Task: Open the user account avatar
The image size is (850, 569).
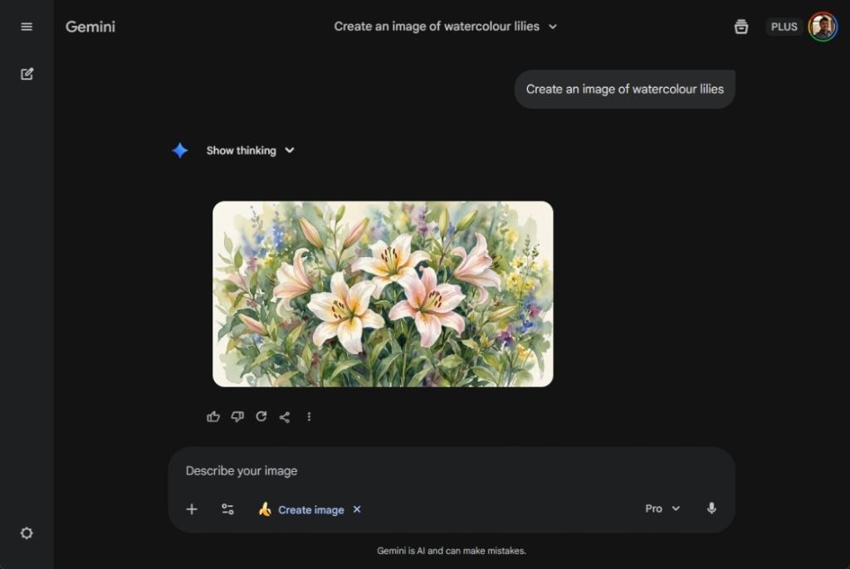Action: [x=823, y=27]
